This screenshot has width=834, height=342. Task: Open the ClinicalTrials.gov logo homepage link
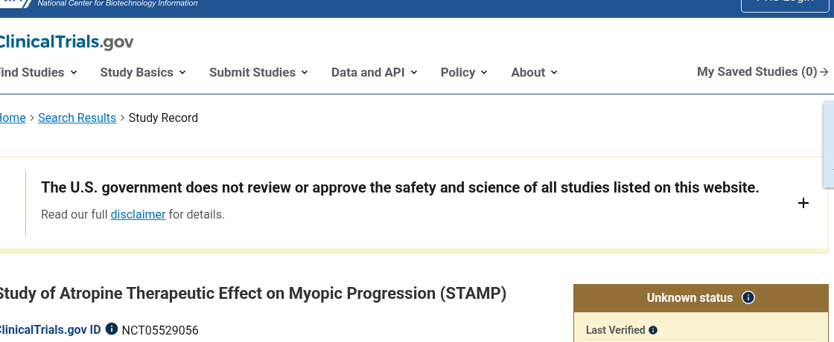[x=66, y=42]
